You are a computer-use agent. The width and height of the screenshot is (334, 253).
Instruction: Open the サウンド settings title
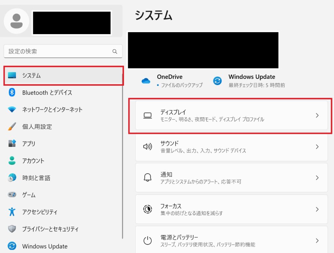click(x=169, y=143)
